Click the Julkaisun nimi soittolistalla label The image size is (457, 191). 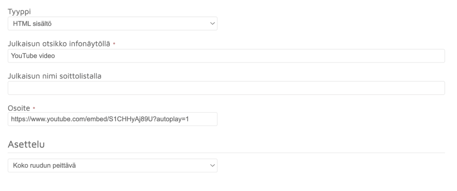(54, 76)
